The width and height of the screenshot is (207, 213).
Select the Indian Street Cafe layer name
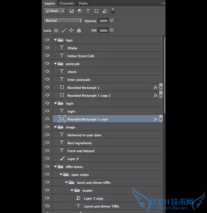tap(81, 56)
